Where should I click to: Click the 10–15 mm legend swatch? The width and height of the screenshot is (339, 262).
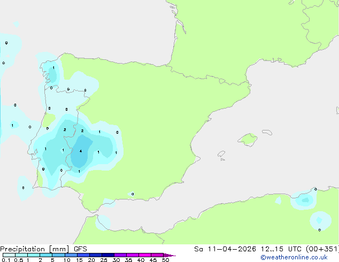71,255
